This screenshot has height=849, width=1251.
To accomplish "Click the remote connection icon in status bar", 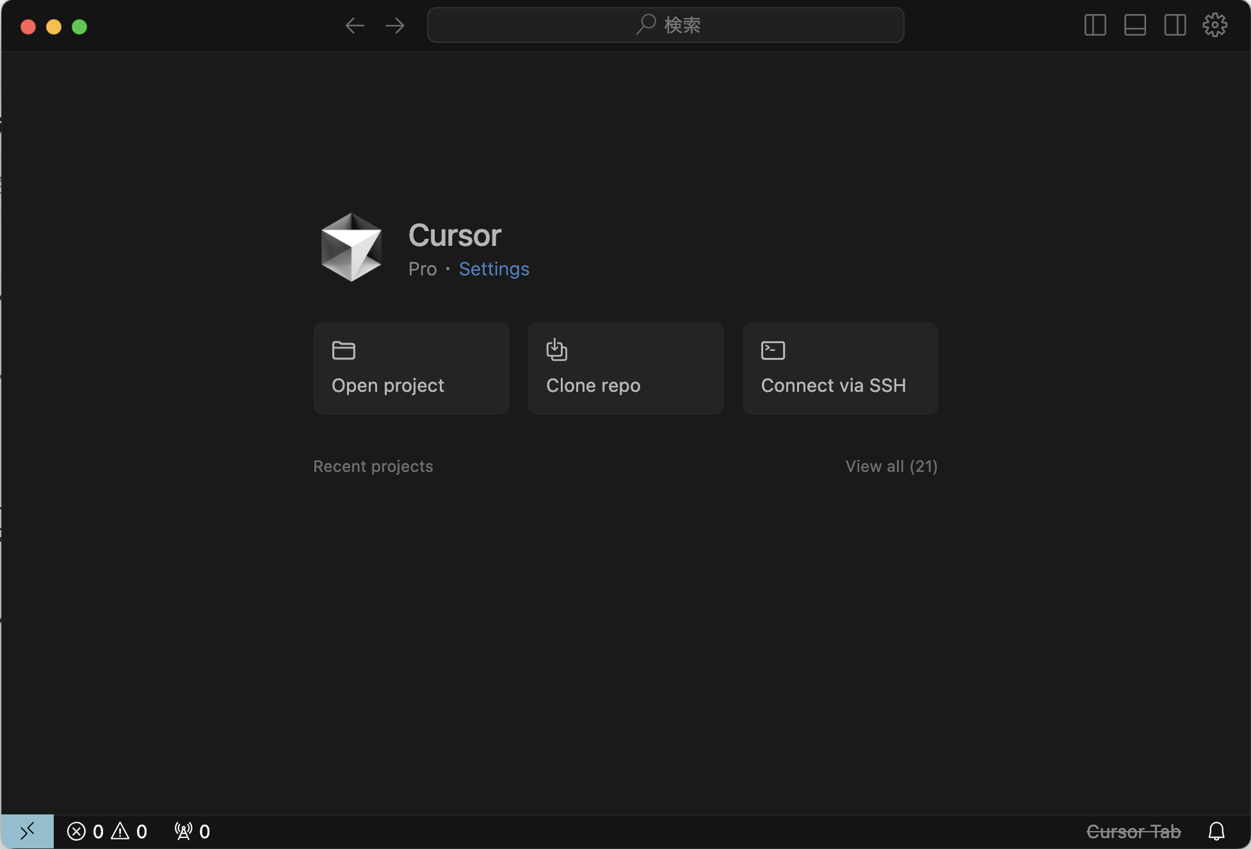I will (28, 830).
